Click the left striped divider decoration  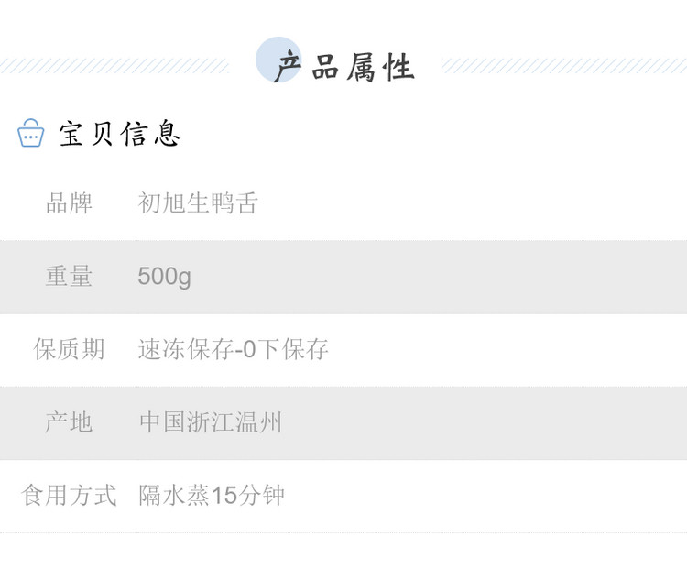[114, 66]
